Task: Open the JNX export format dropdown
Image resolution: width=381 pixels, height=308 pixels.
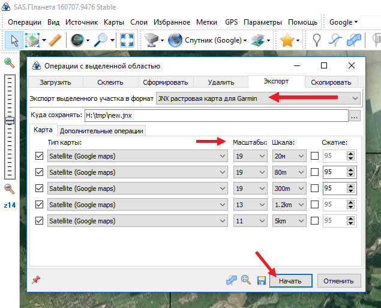Action: pos(258,98)
